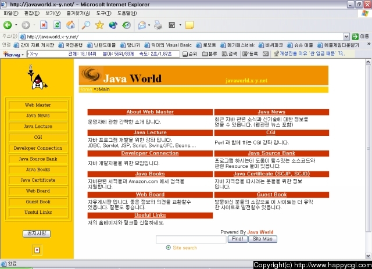Expand the address bar dropdown arrow
The width and height of the screenshot is (372, 269).
click(x=346, y=37)
